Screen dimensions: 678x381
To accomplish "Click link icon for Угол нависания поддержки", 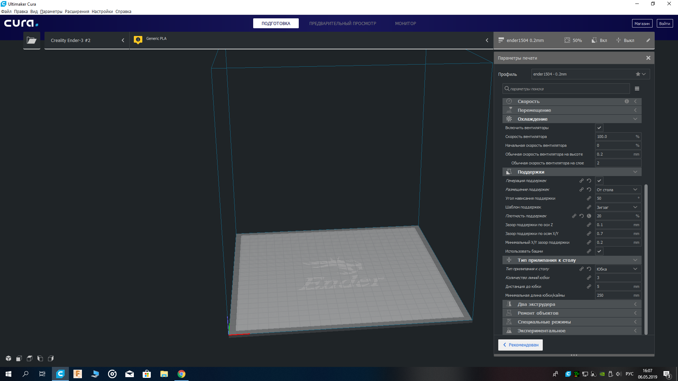I will pyautogui.click(x=589, y=198).
